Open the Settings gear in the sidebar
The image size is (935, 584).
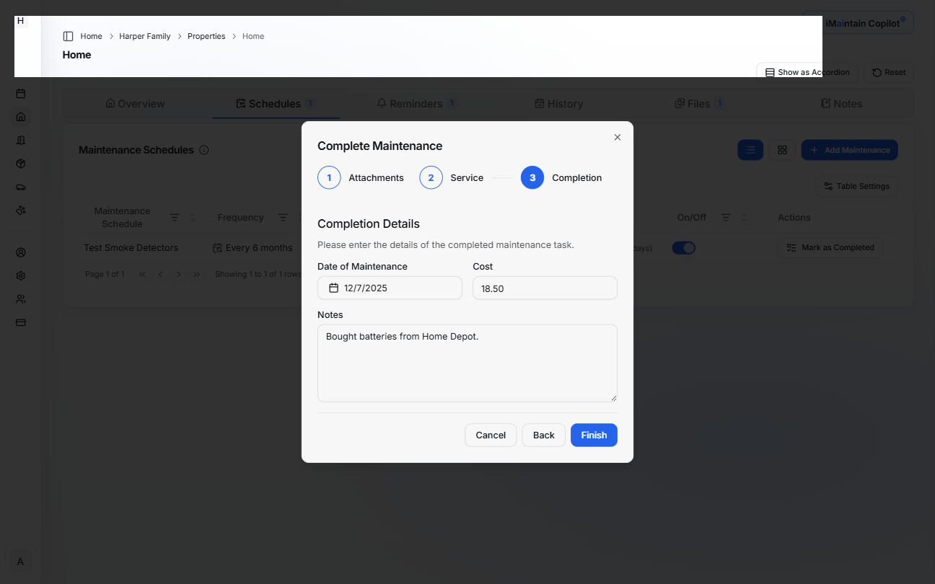[20, 275]
